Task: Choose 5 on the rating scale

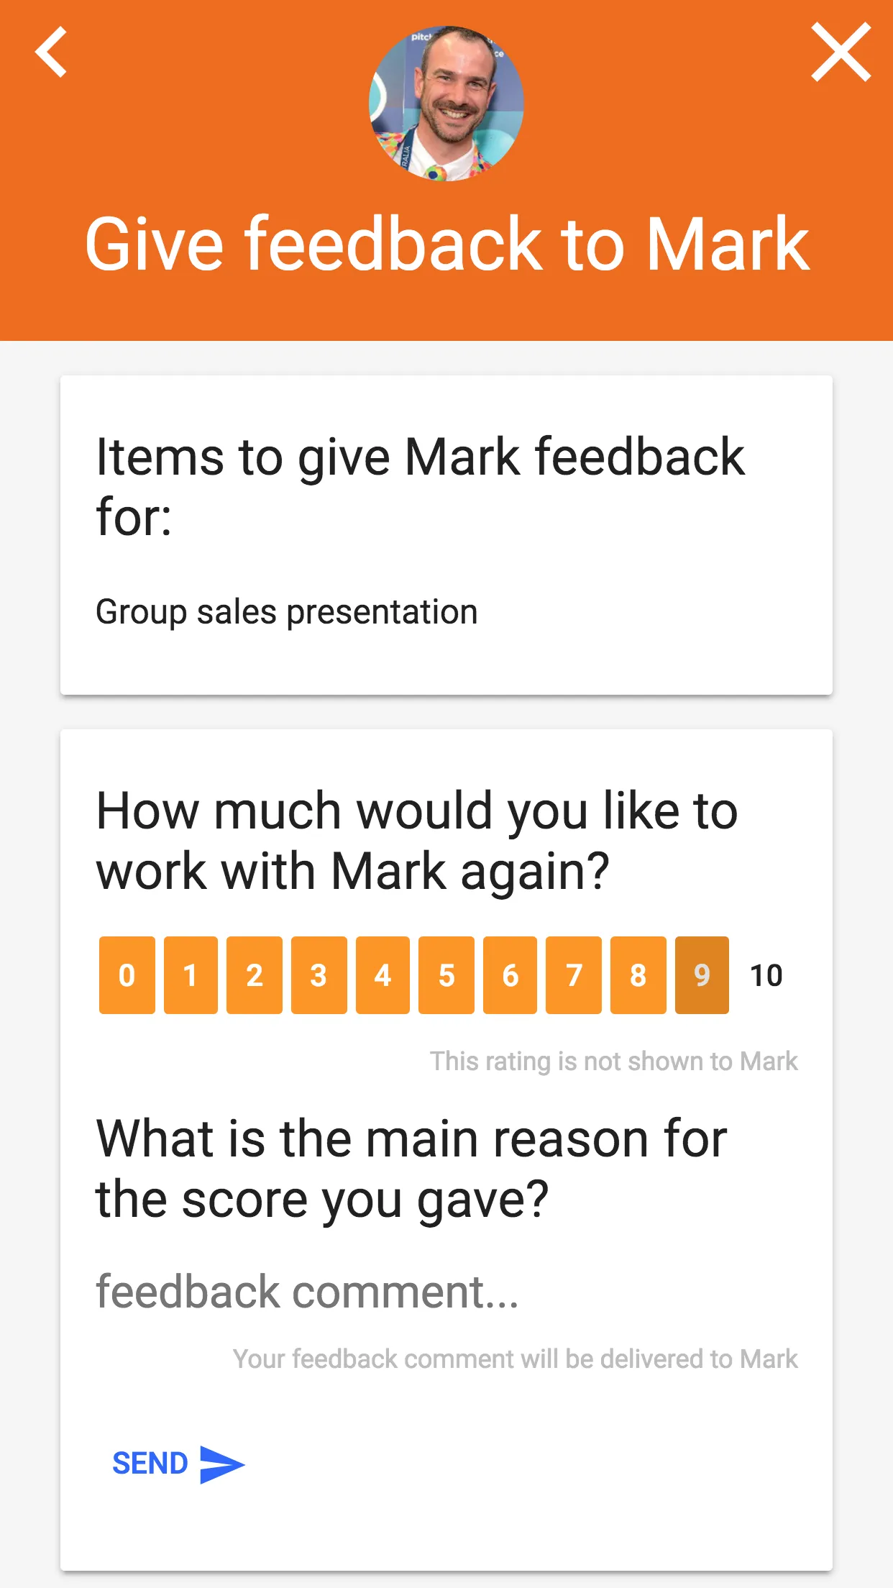Action: click(x=446, y=975)
